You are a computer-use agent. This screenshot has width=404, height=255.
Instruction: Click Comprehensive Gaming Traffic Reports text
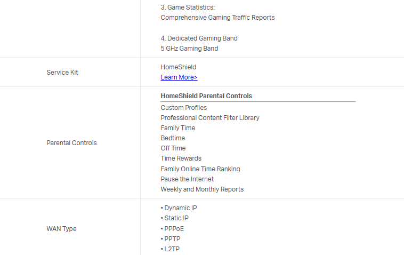click(217, 18)
